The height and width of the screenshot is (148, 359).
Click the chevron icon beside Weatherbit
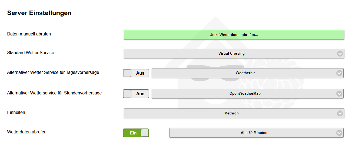pos(339,73)
